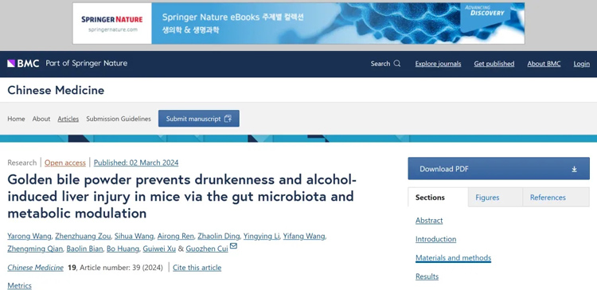Switch to the References tab
The height and width of the screenshot is (290, 597).
(556, 198)
